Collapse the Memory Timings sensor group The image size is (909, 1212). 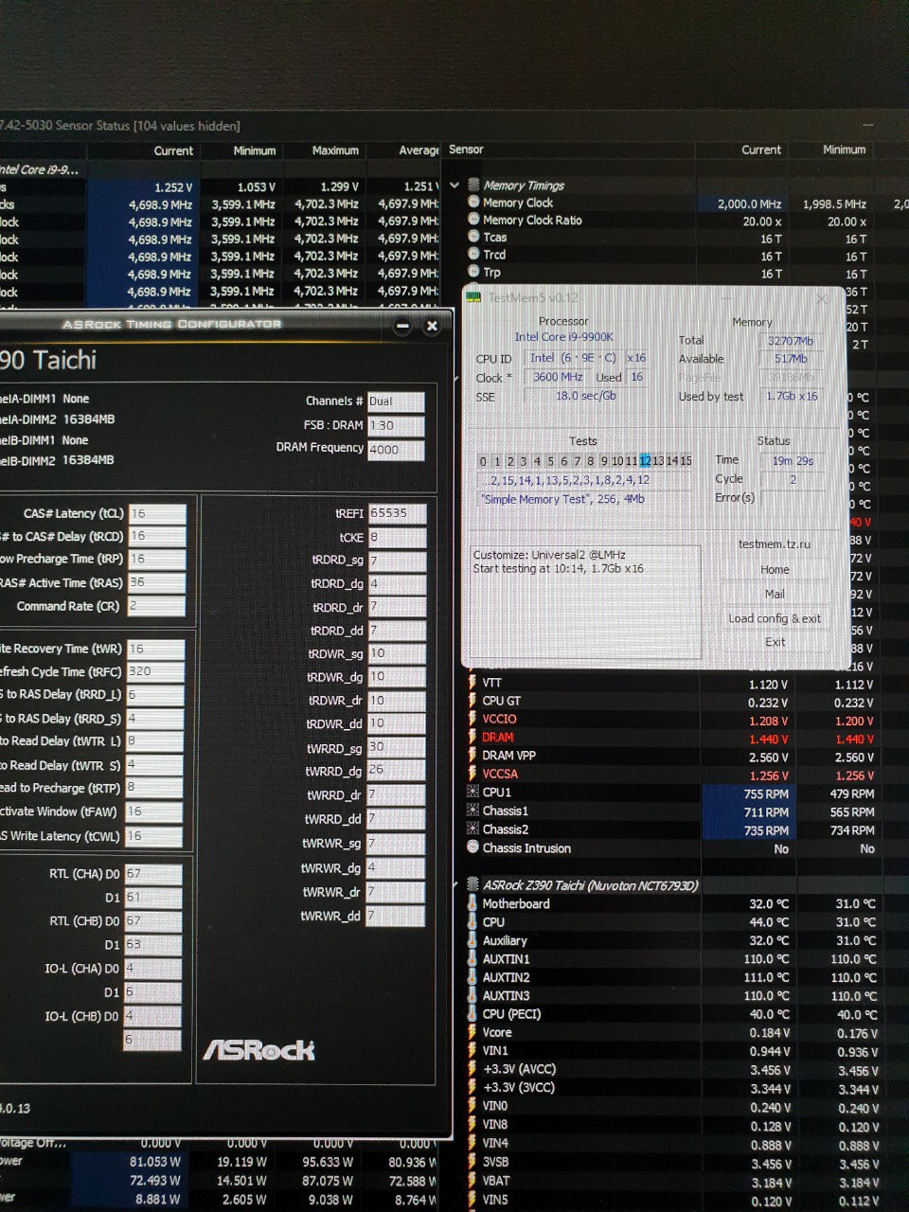click(455, 186)
